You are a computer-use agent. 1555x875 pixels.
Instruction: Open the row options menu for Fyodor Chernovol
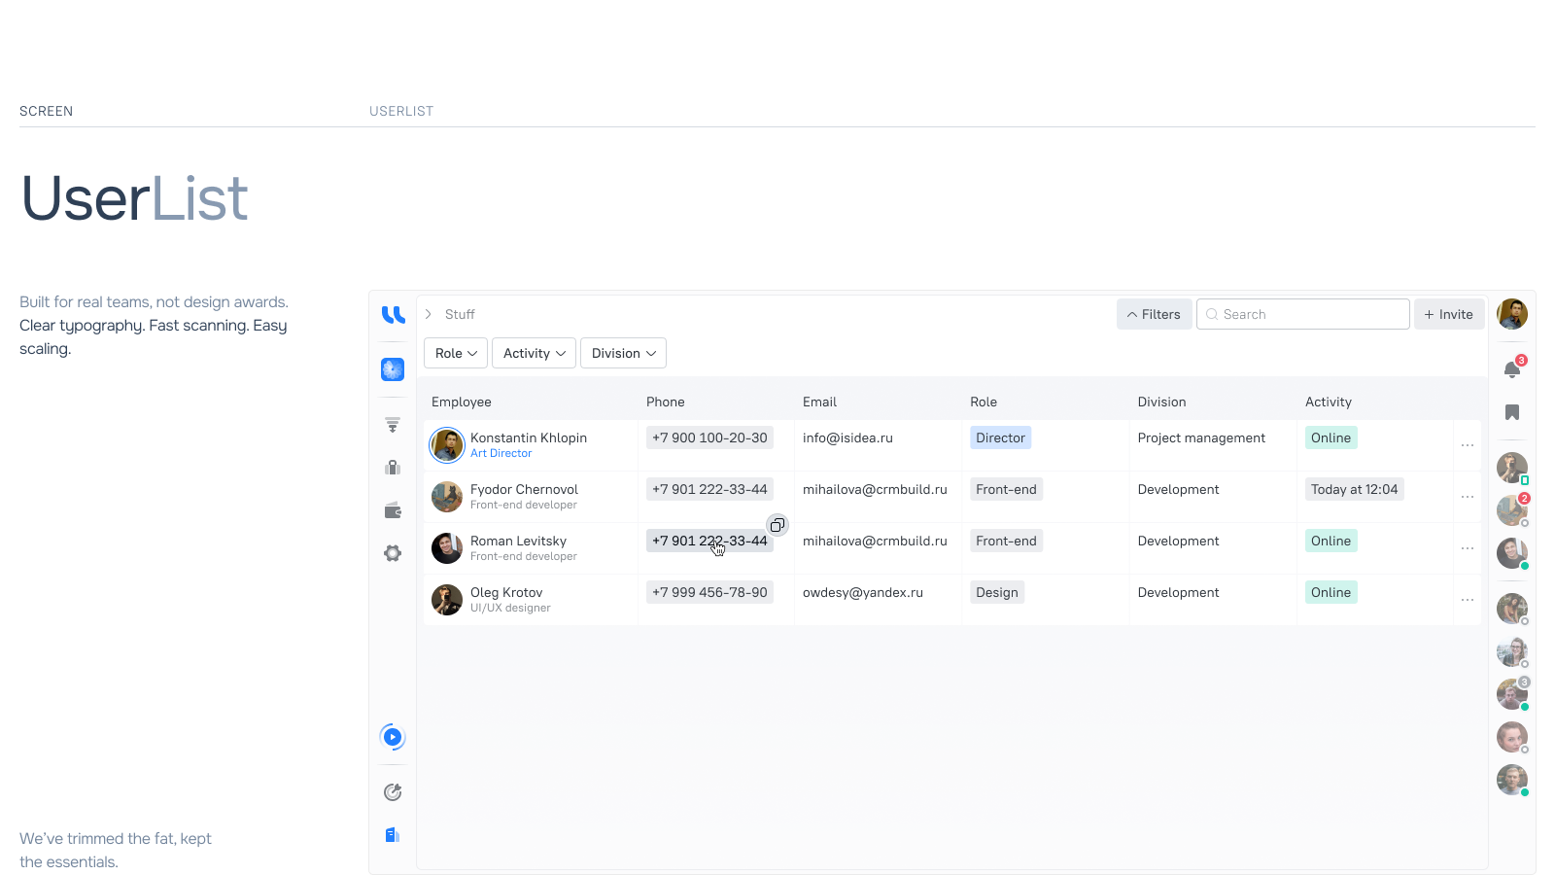[1468, 496]
